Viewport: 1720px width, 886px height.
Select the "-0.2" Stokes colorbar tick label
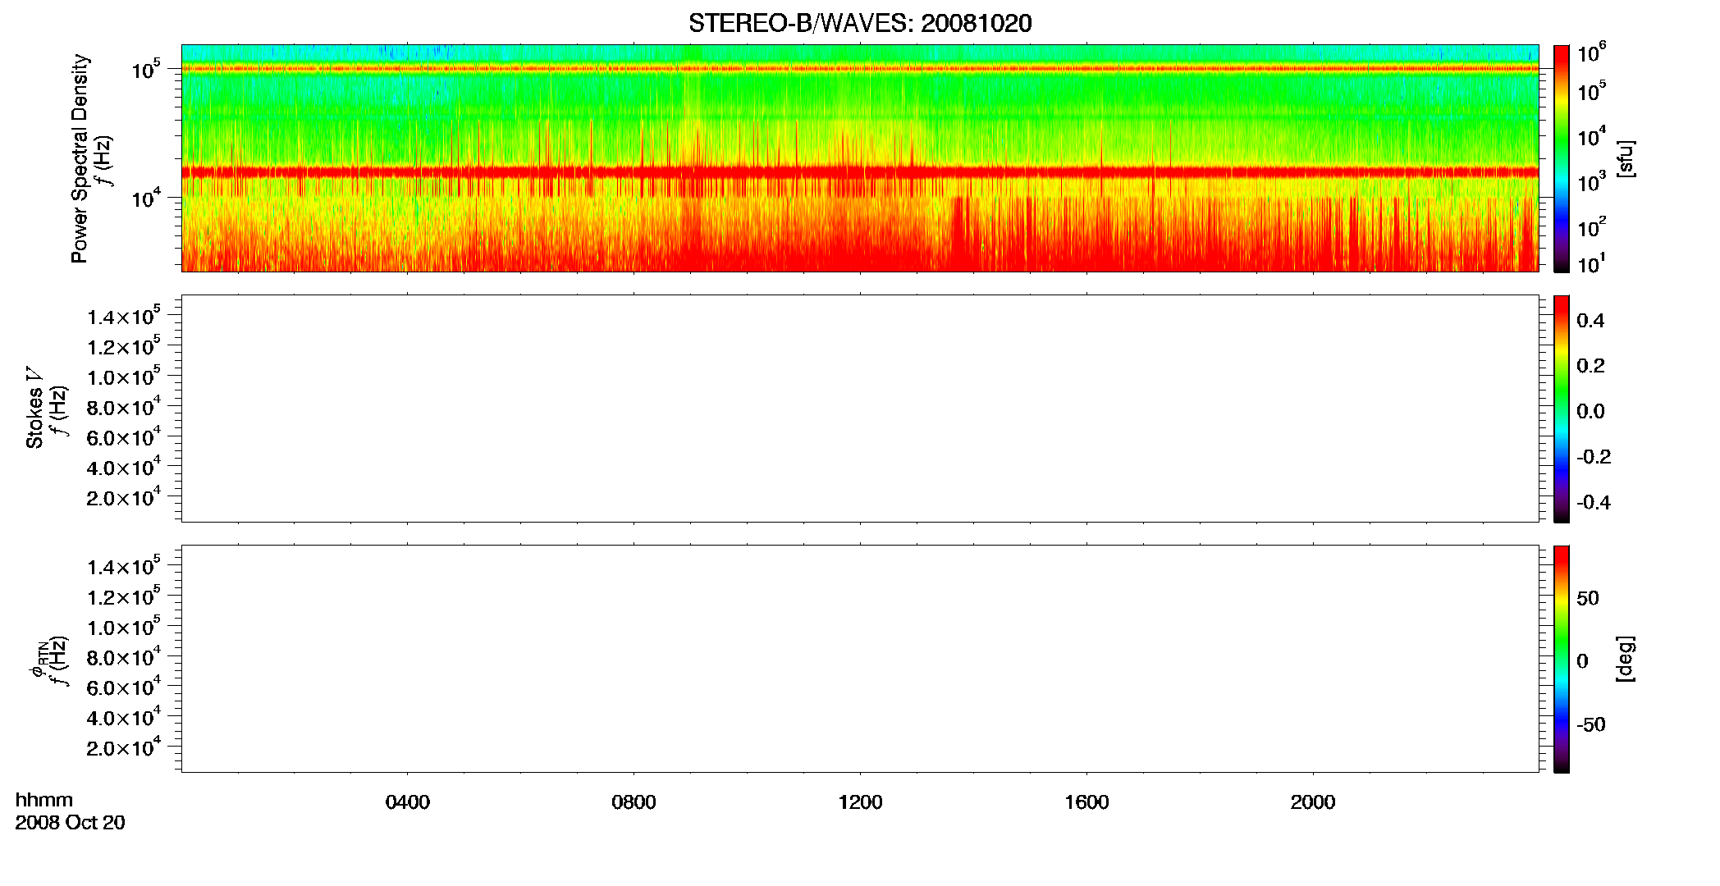(x=1594, y=457)
